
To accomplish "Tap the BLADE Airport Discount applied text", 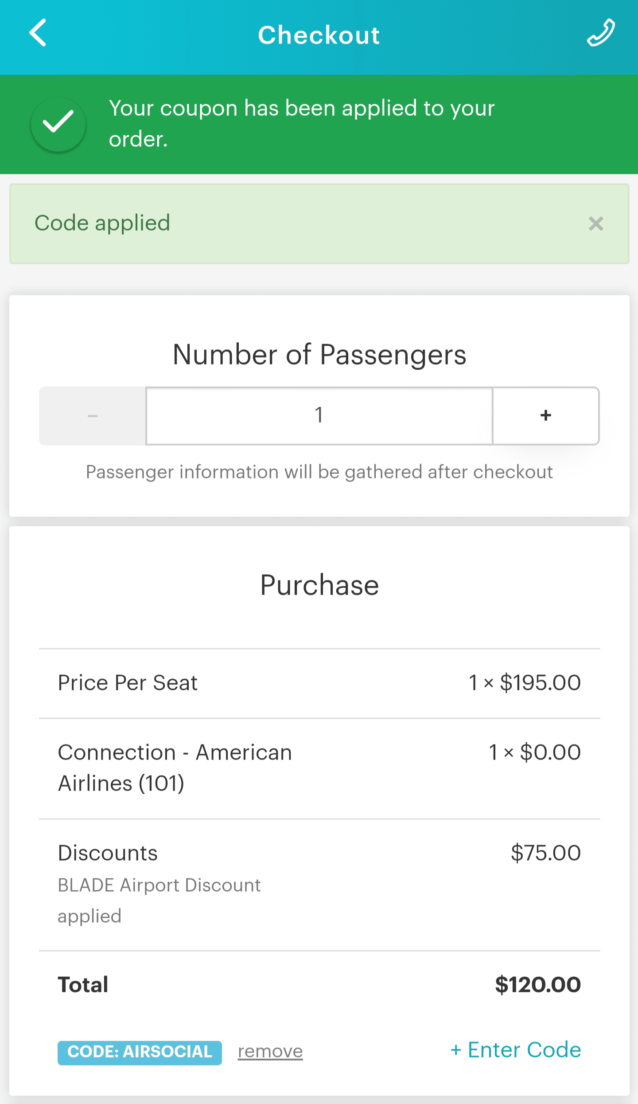I will click(x=159, y=900).
